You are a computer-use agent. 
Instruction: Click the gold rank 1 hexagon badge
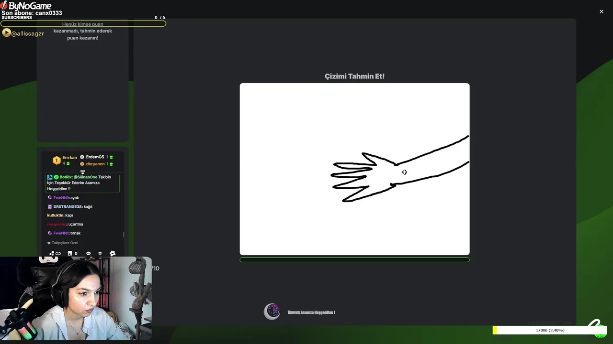57,161
